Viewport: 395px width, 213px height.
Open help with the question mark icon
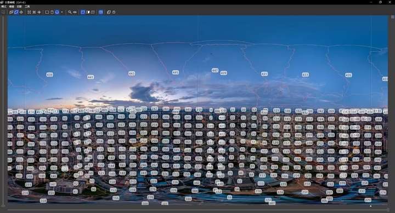(114, 12)
